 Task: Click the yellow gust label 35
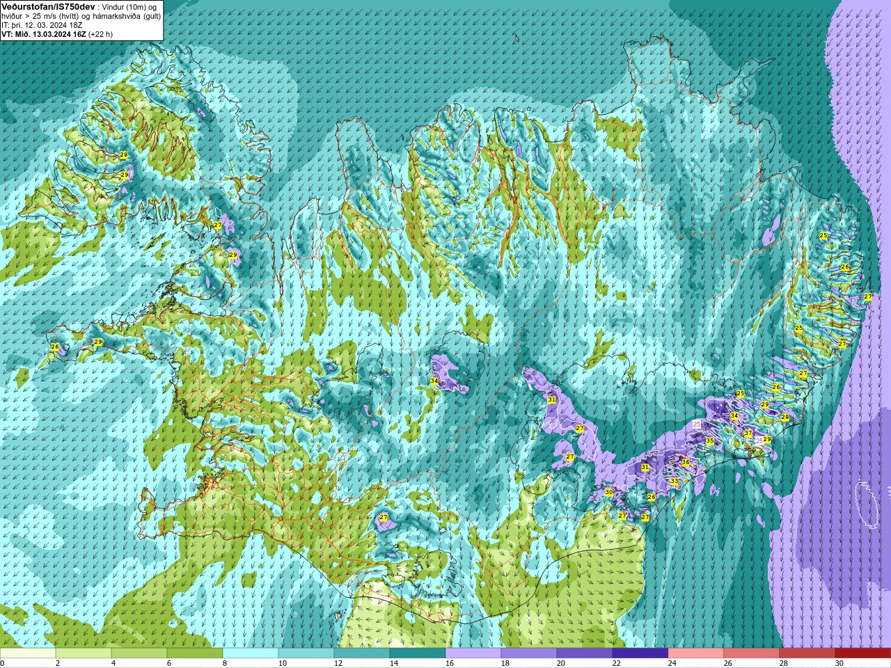click(x=710, y=441)
